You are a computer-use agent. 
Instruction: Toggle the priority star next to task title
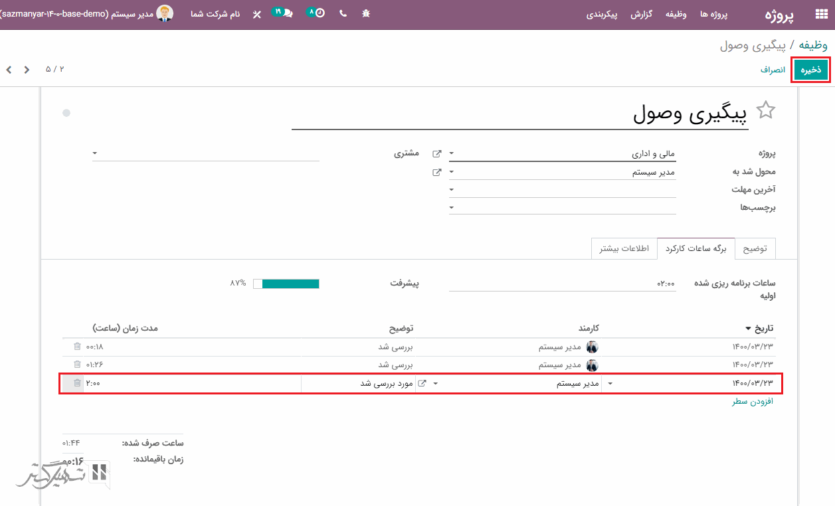[x=766, y=110]
